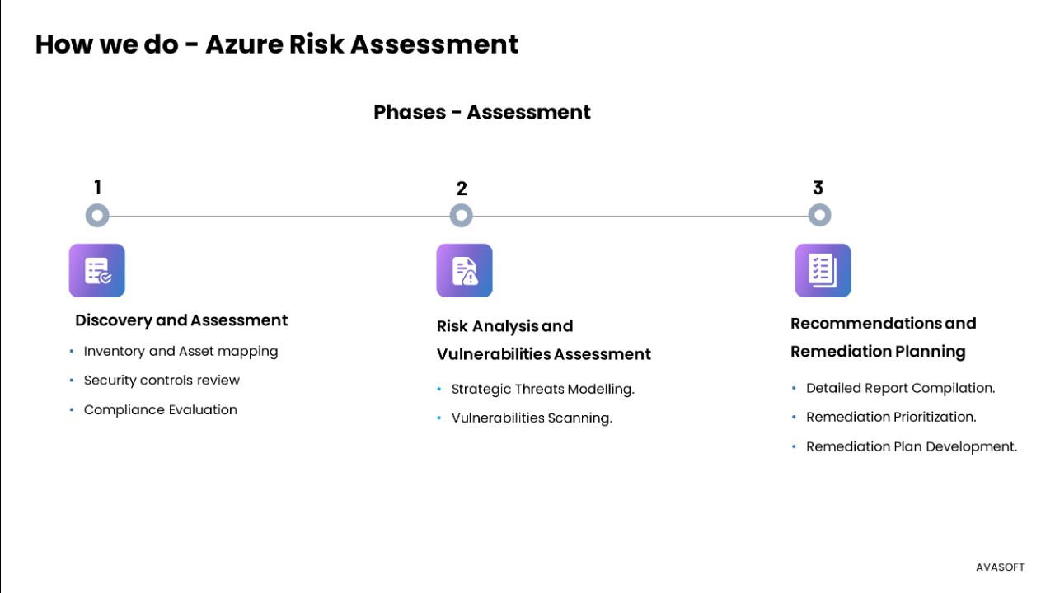Click the Discovery and Assessment checklist icon
This screenshot has width=1055, height=593.
97,270
